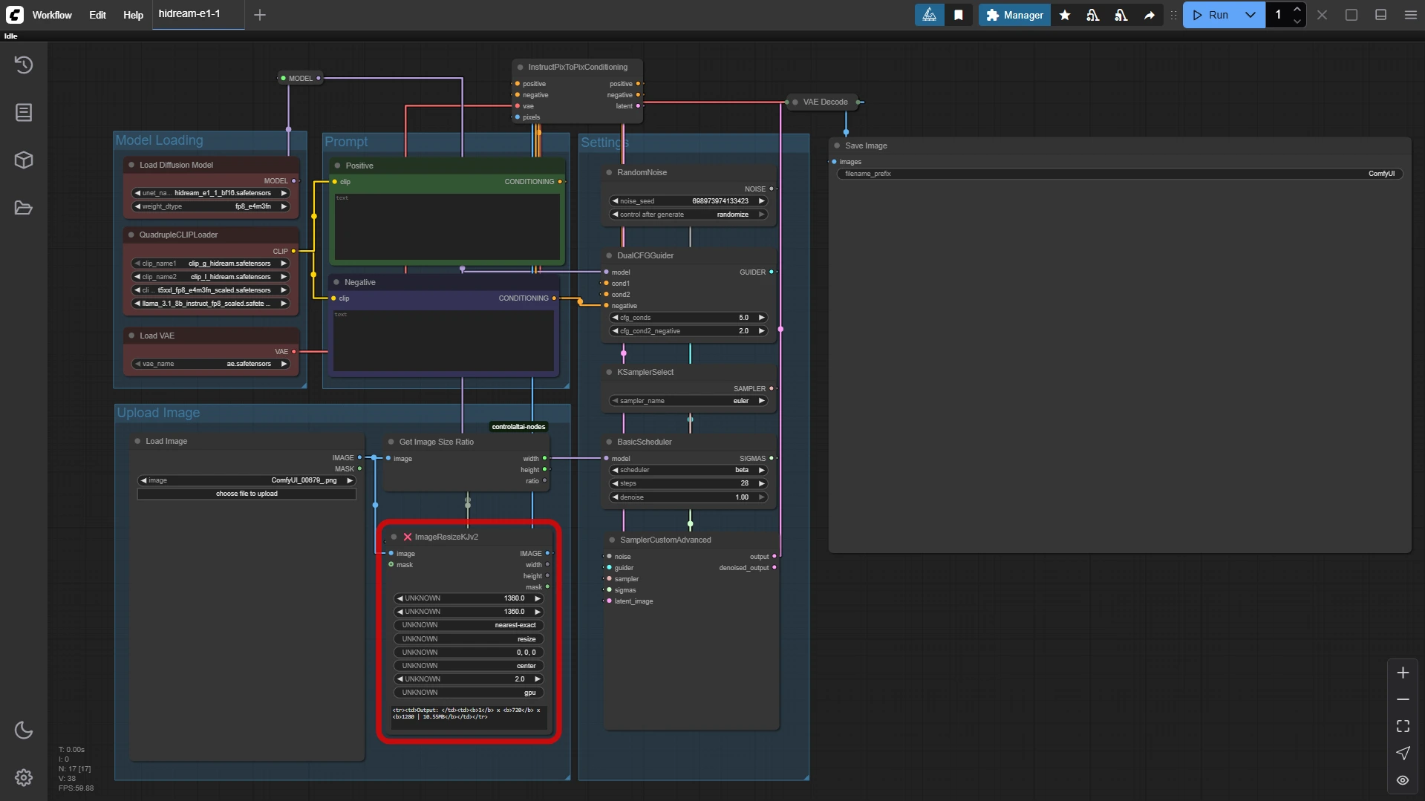The width and height of the screenshot is (1425, 801).
Task: Click the fit view canvas icon
Action: click(x=1403, y=726)
